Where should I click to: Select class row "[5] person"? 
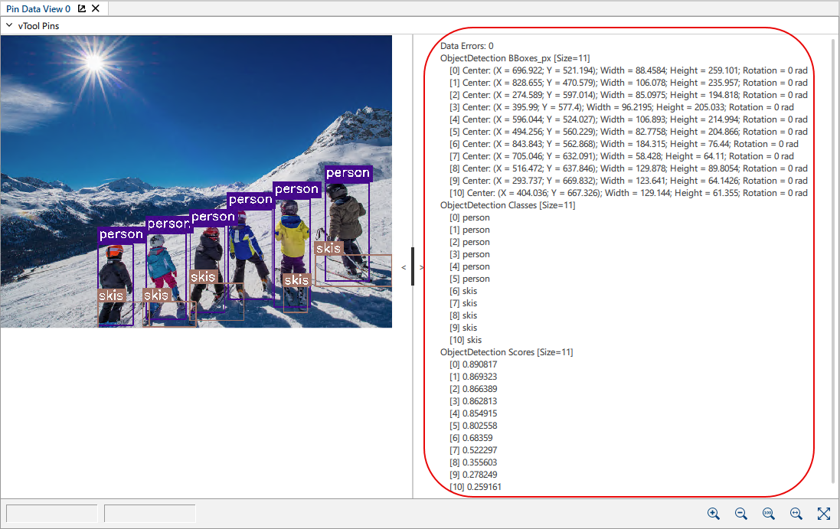[x=469, y=279]
